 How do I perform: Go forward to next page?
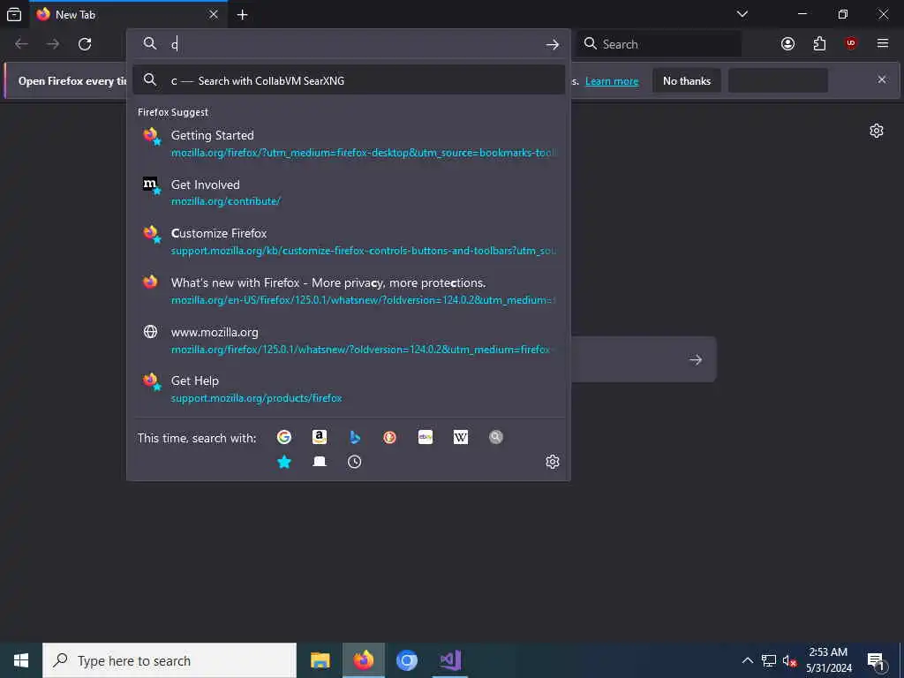(53, 44)
